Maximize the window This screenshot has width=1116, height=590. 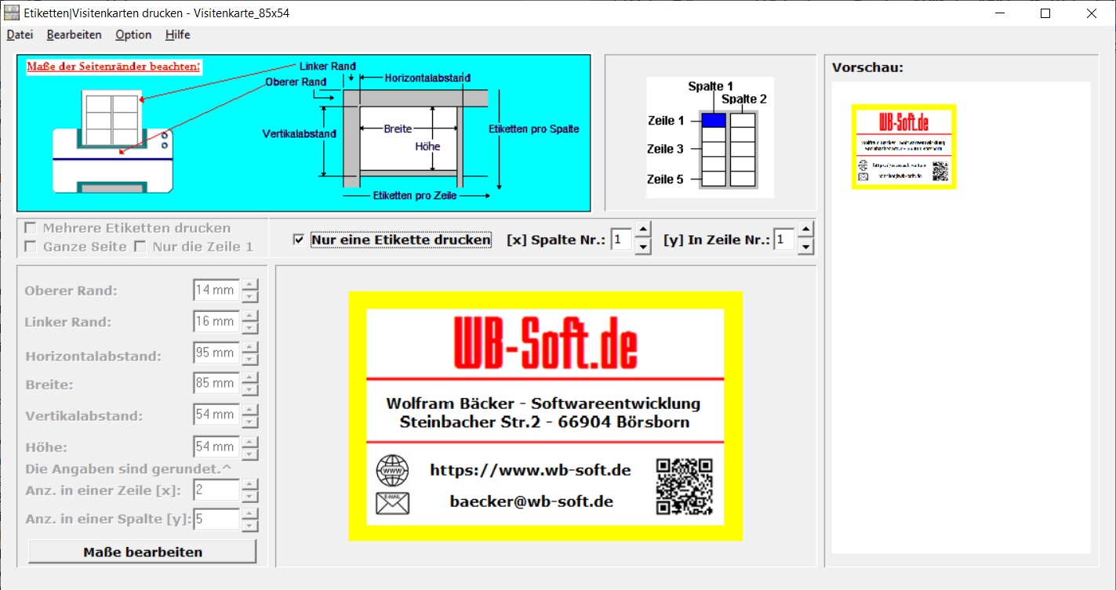click(1045, 13)
